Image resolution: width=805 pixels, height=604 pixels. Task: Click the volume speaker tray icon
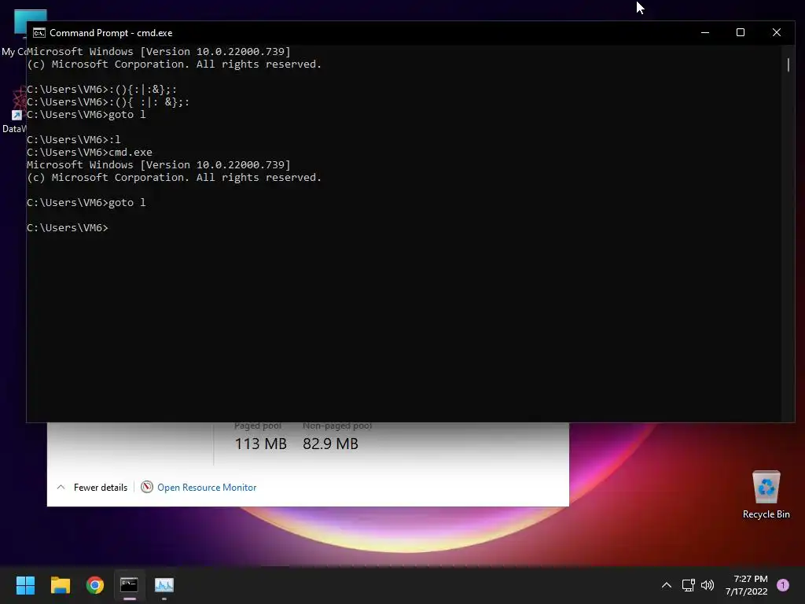point(708,585)
